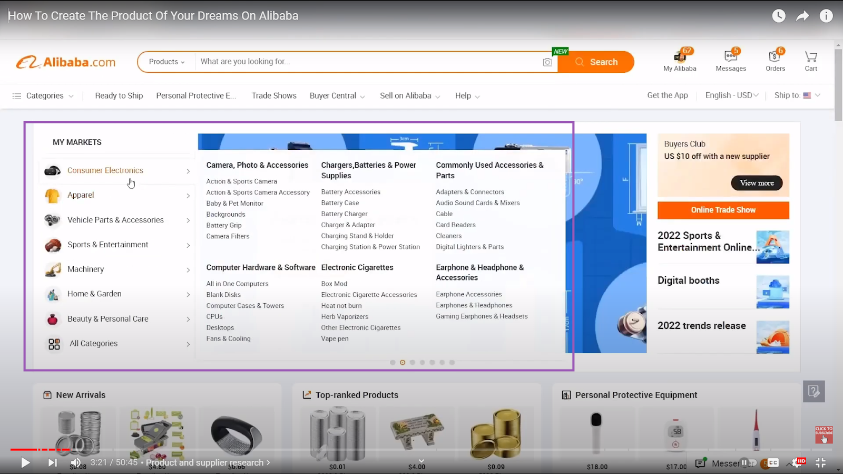
Task: Click Machinery category icon
Action: tap(53, 269)
